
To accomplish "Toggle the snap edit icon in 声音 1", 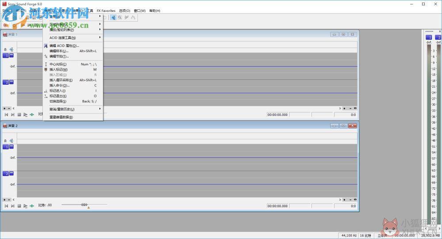I will pos(11,49).
